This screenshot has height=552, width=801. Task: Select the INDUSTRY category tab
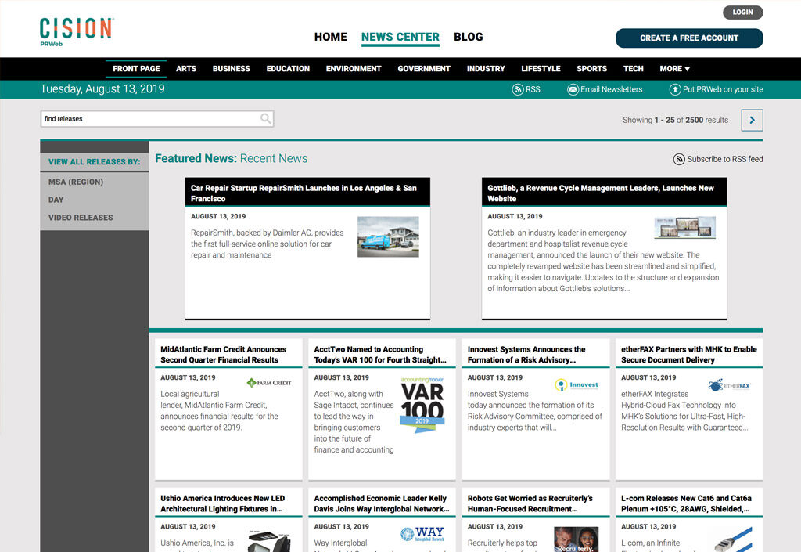click(486, 68)
